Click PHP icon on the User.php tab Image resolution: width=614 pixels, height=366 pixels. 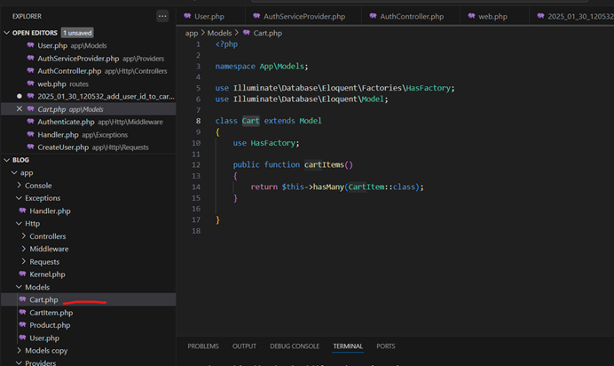[x=186, y=16]
